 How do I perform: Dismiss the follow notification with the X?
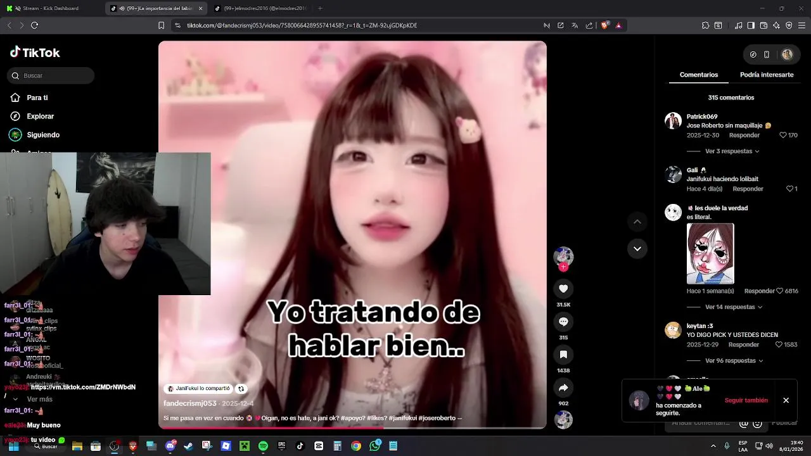coord(786,400)
